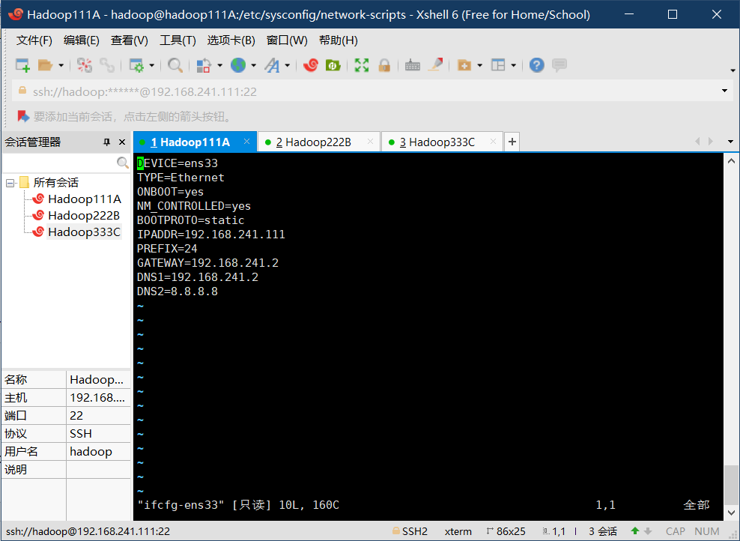The image size is (740, 541).
Task: Click the keyboard toolbar icon
Action: click(413, 65)
